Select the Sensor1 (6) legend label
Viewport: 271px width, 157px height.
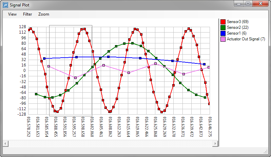coord(237,33)
